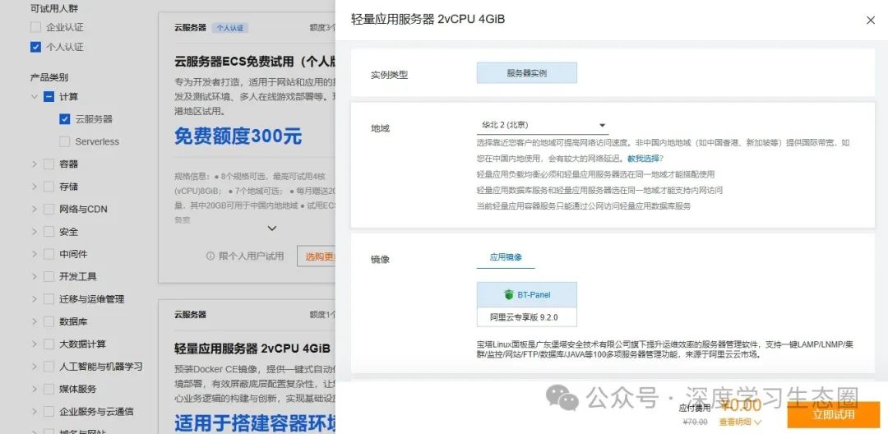Expand the 迁移与运维管理 arrow

click(x=34, y=299)
